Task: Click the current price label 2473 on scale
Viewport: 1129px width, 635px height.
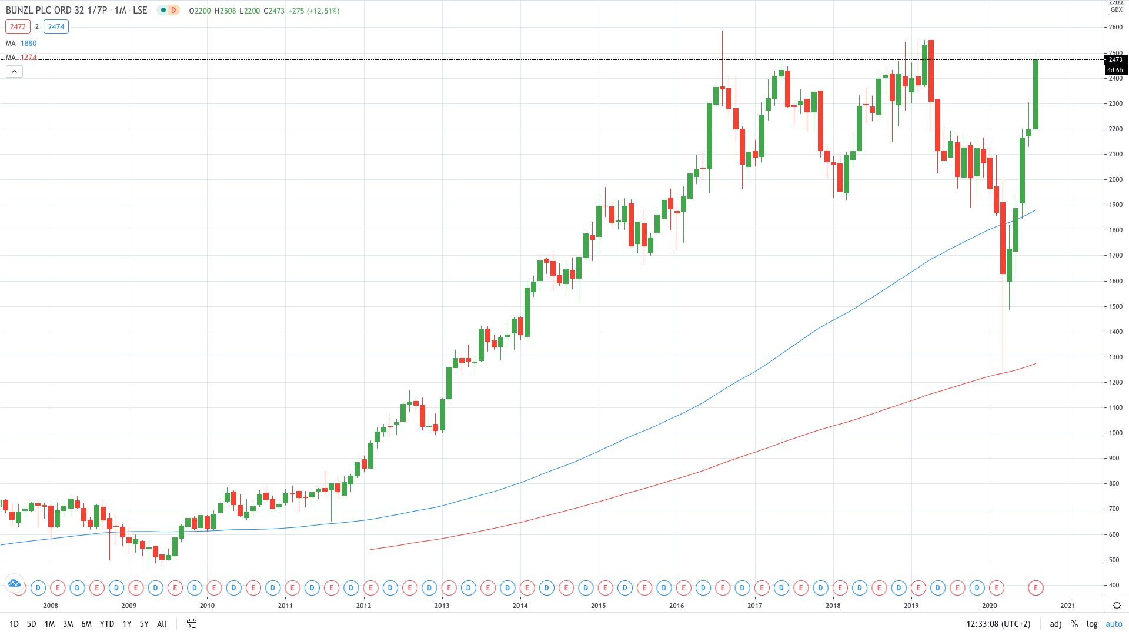Action: [1115, 59]
